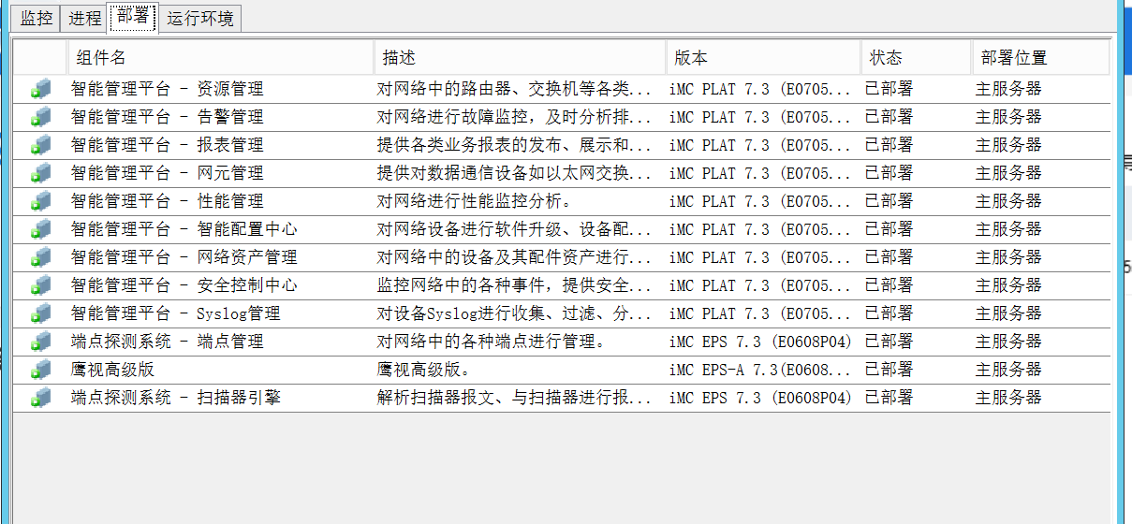Click 已部署 status of 鹰视高级版 row
This screenshot has height=524, width=1132.
[x=889, y=370]
